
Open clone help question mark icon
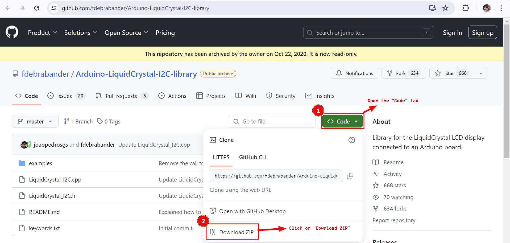click(352, 140)
